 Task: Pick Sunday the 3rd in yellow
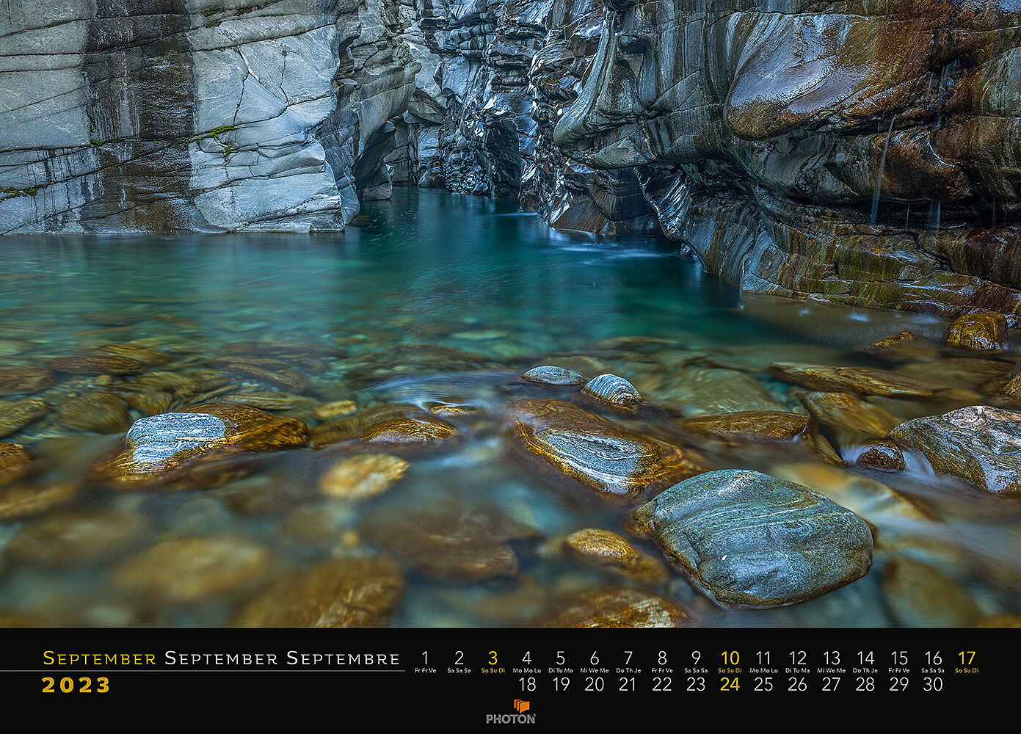pos(493,658)
